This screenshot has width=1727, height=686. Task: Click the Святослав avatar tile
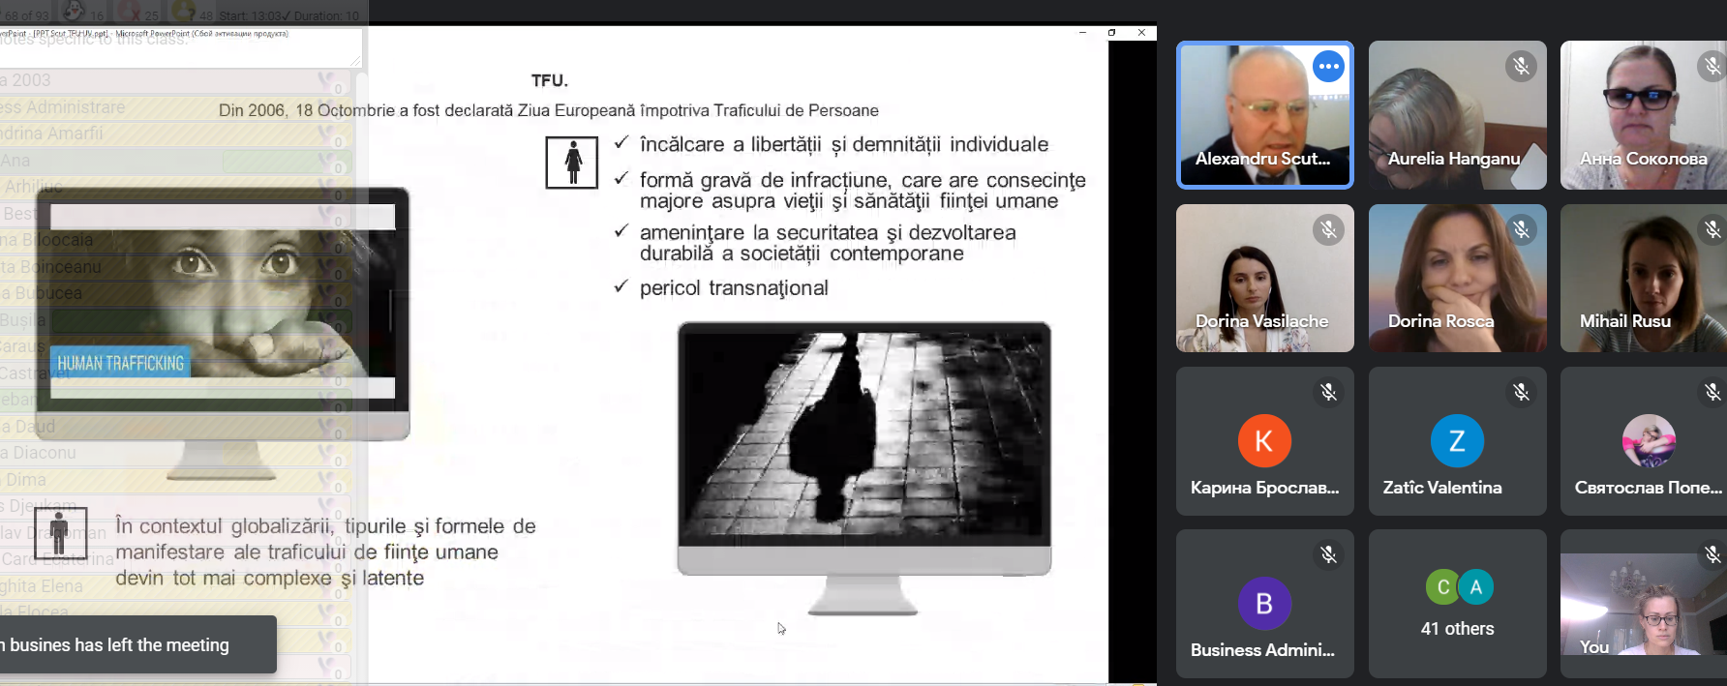1648,441
